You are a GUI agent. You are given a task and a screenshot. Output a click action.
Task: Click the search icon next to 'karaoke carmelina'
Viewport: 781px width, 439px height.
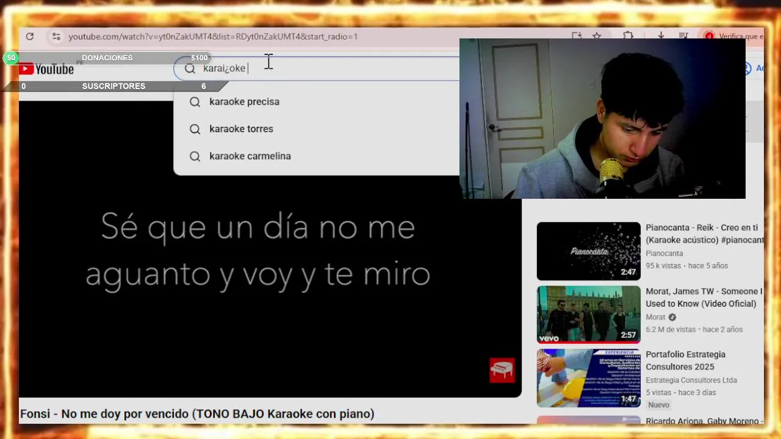(x=195, y=156)
